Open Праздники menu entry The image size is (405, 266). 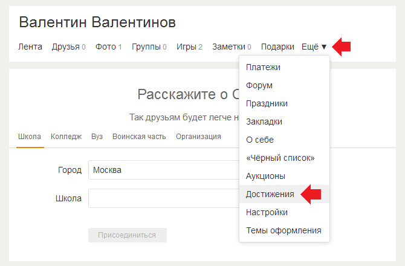(x=267, y=103)
